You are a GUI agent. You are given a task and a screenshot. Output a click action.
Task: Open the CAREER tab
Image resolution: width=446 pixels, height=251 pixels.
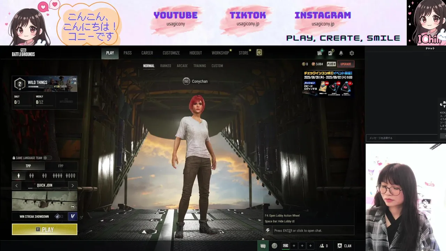point(147,53)
